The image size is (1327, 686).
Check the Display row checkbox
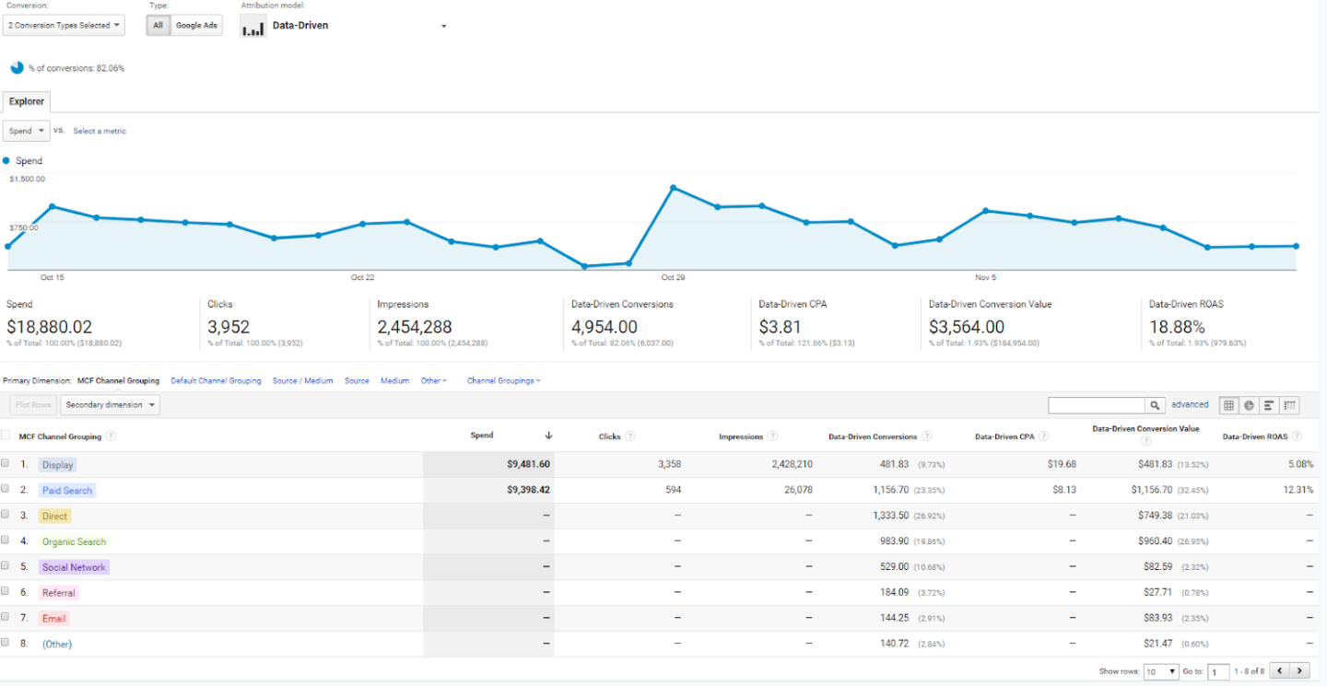6,463
